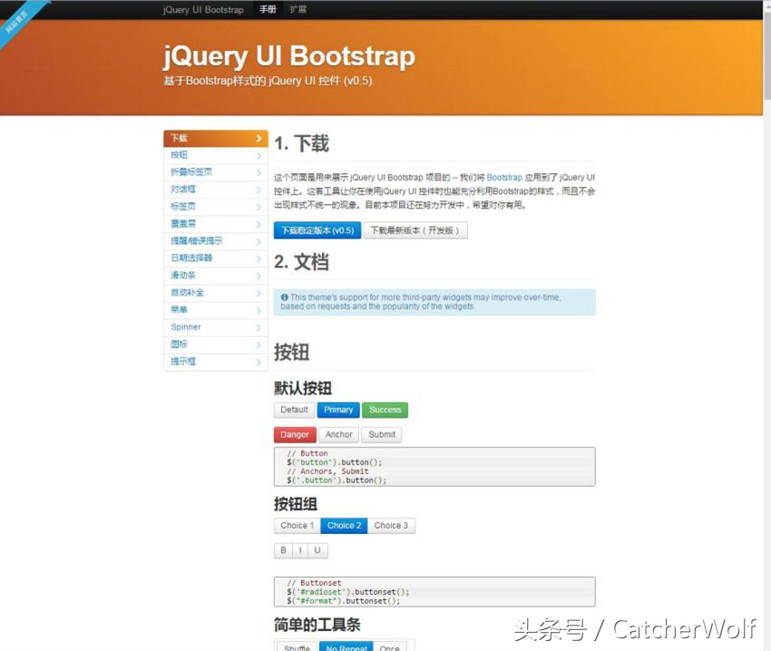Select the 下载 sidebar item

pos(215,138)
